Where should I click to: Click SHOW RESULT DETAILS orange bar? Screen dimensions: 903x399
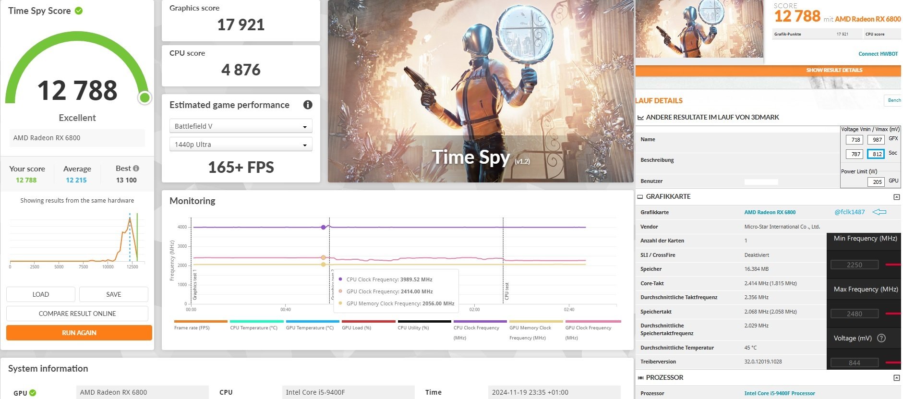[x=768, y=70]
